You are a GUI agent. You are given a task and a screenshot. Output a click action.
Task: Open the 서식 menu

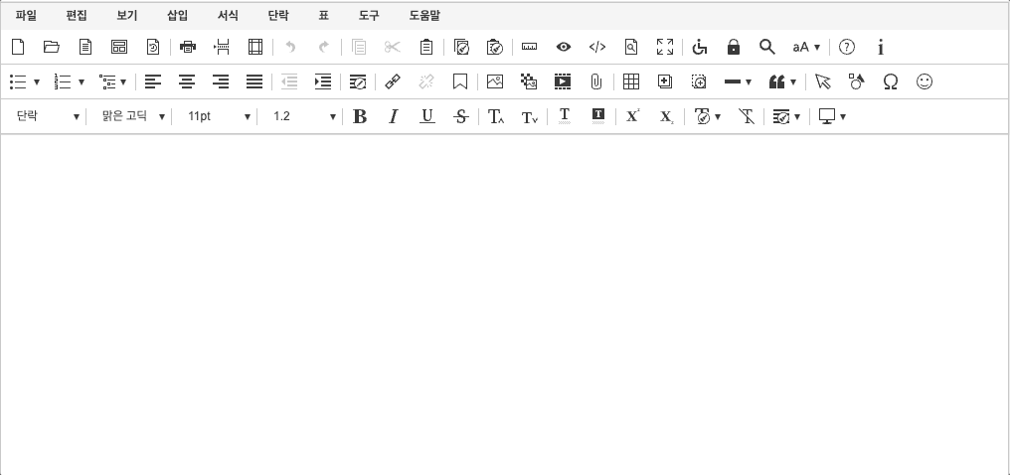pos(228,16)
